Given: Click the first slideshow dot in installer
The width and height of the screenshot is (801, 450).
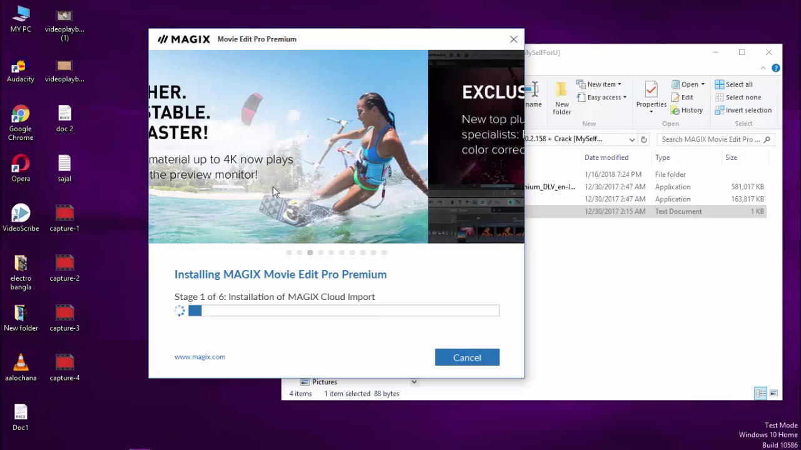Looking at the screenshot, I should pos(288,252).
